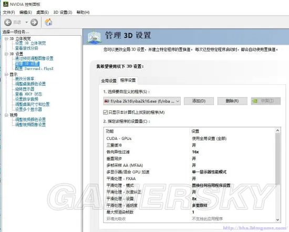The image size is (289, 232).
Task: Select the CUDA - GPUs setting row
Action: 190,138
